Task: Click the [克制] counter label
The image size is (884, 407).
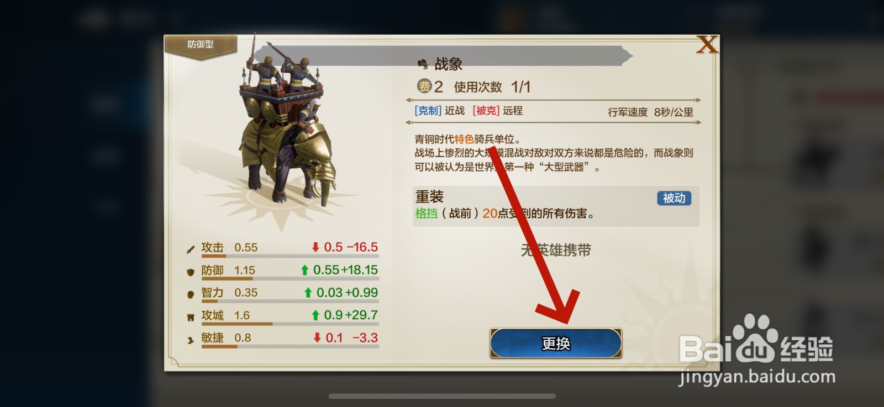Action: (x=428, y=111)
